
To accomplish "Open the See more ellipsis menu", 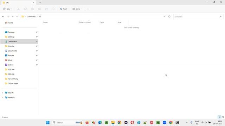I will coord(88,9).
